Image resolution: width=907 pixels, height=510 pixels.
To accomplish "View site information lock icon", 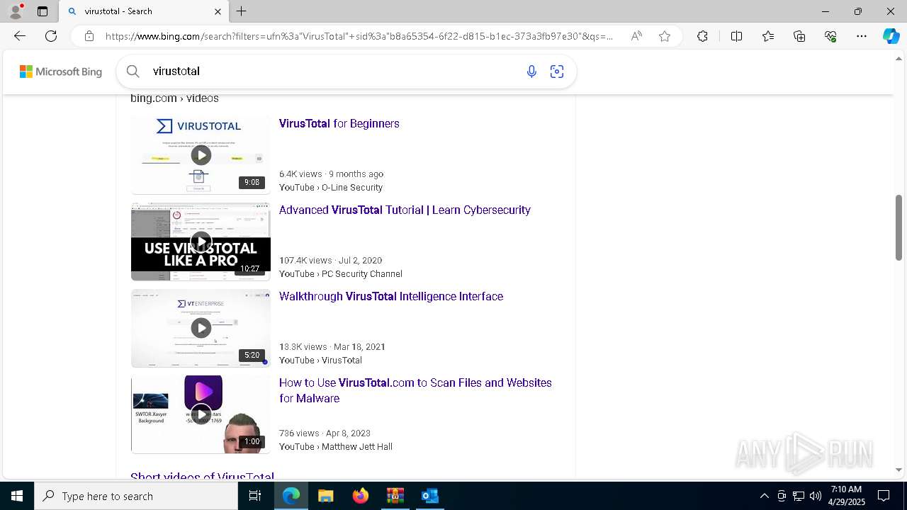I will click(x=89, y=36).
